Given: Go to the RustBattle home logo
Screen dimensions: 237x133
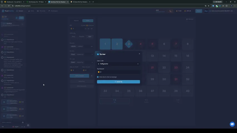Looking at the screenshot, I should click(8, 11).
